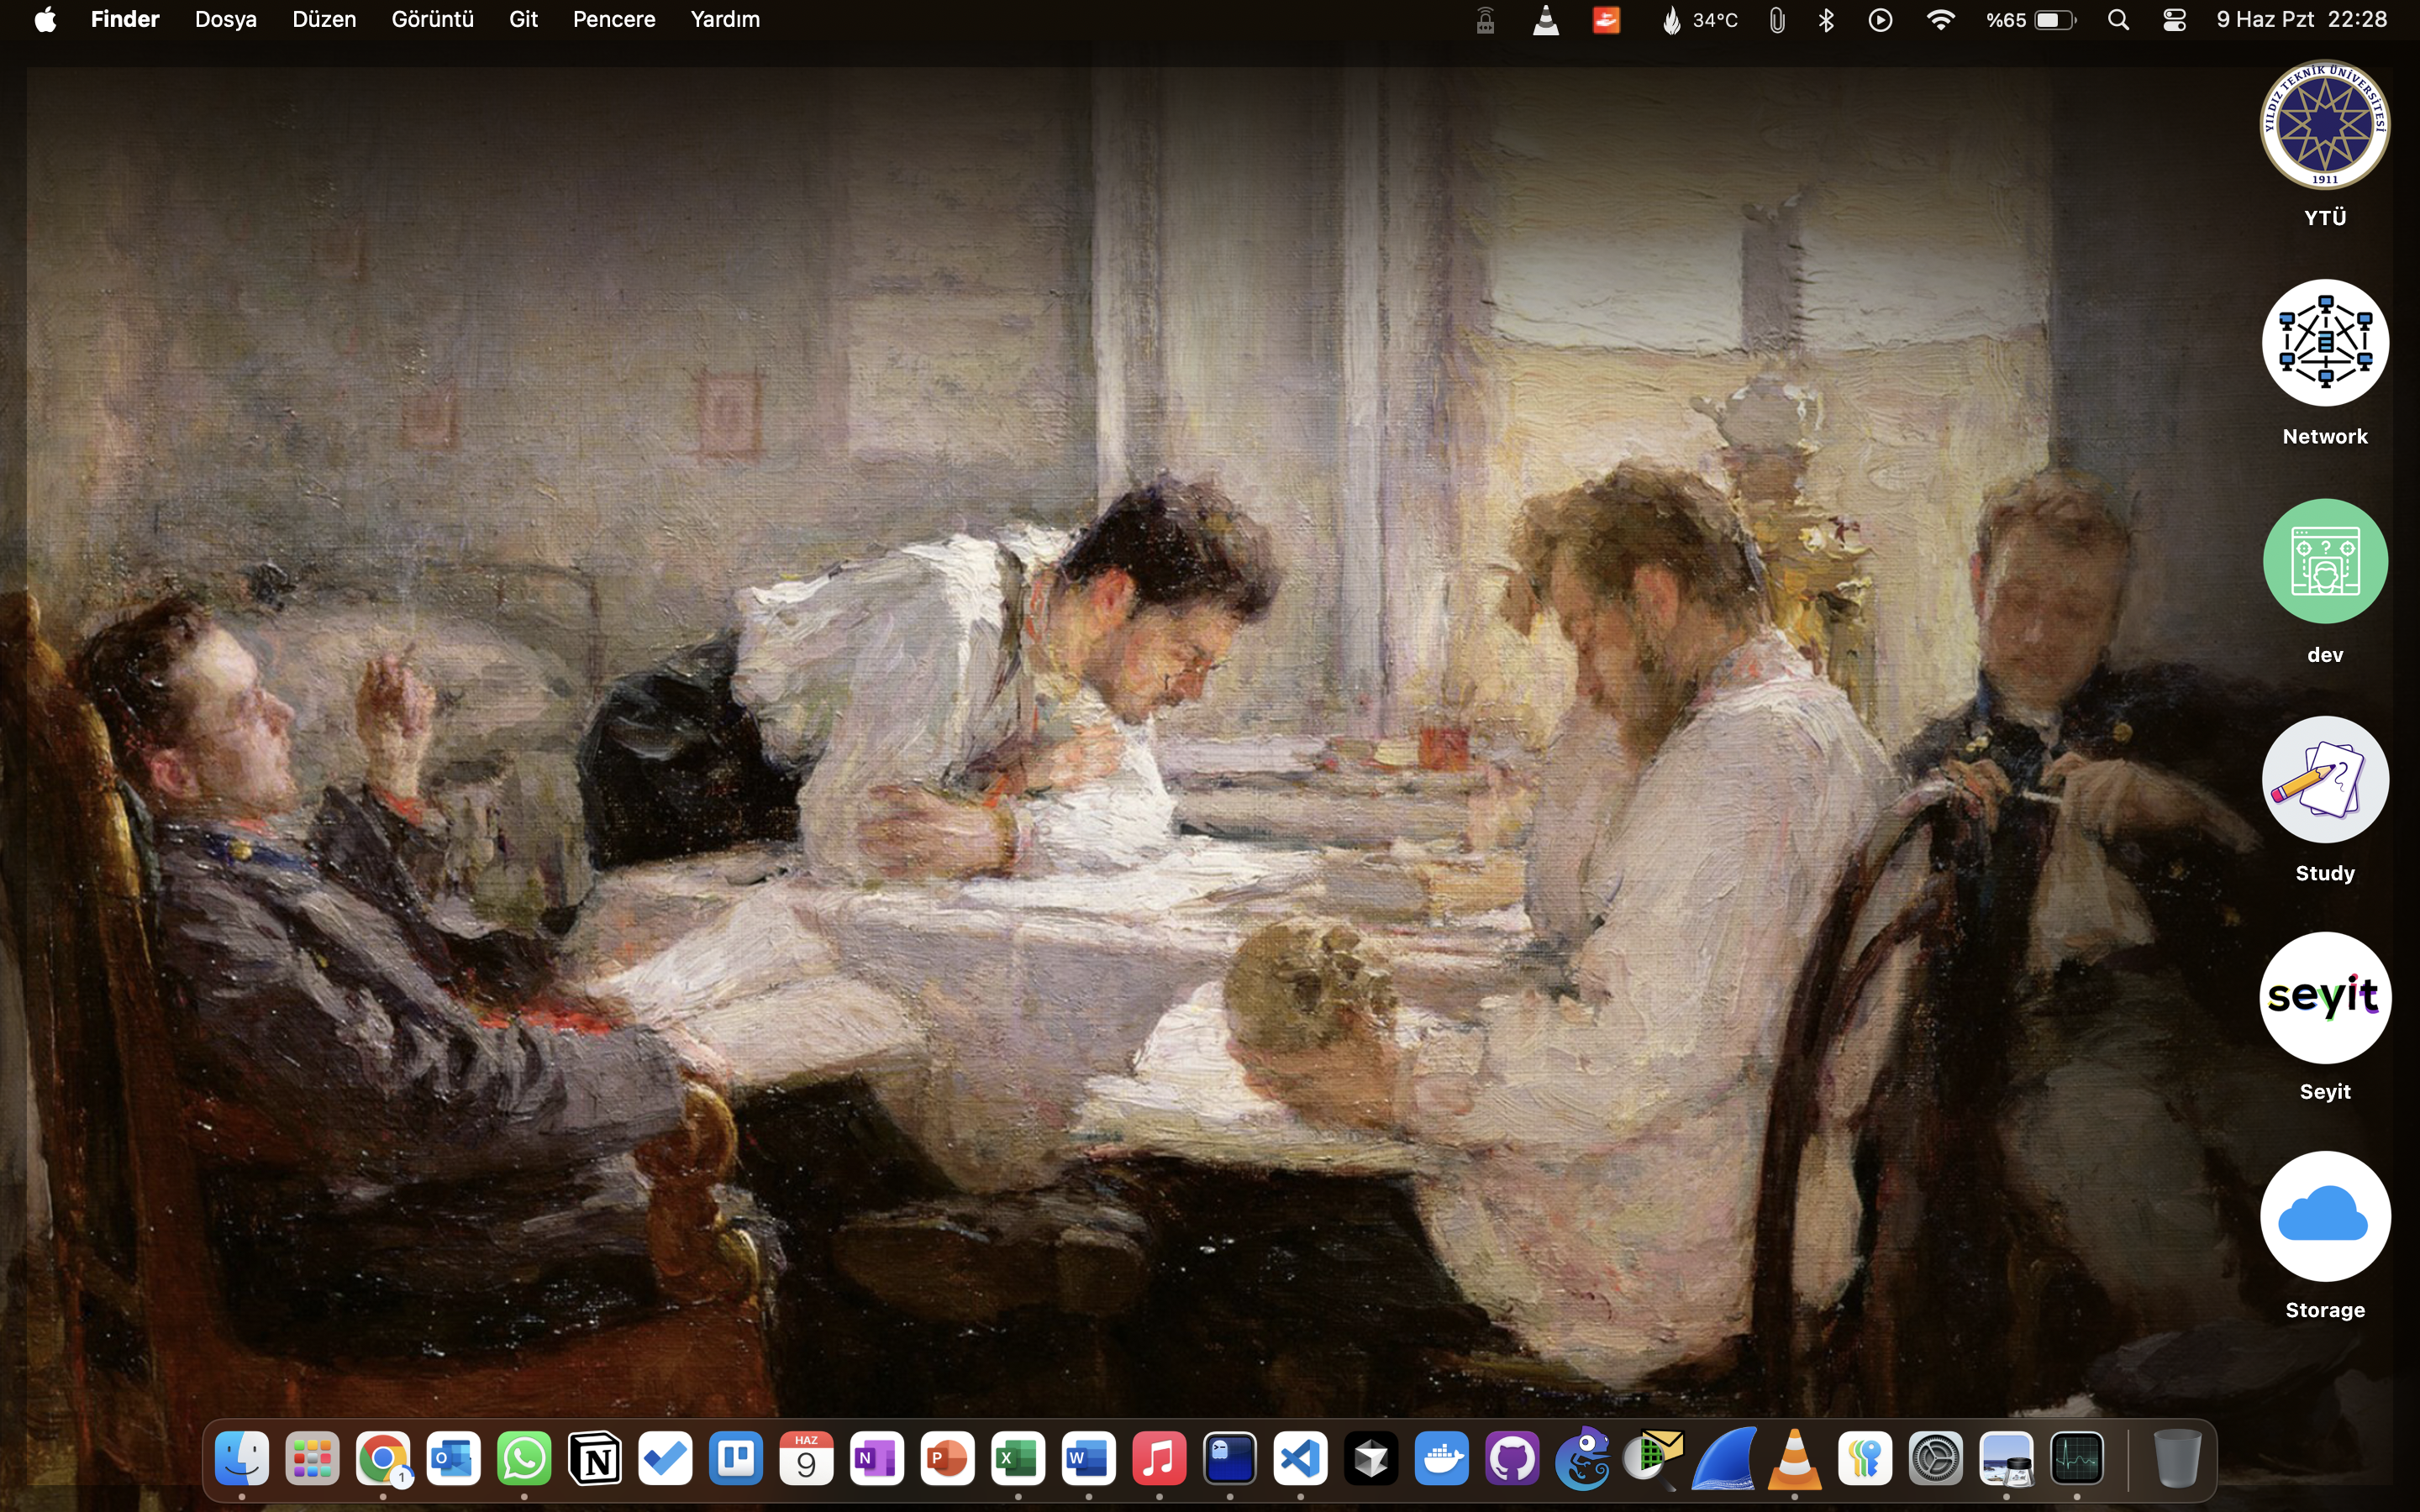Screen dimensions: 2420x1512
Task: Open Microsoft Outlook in the Dock
Action: [453, 1459]
